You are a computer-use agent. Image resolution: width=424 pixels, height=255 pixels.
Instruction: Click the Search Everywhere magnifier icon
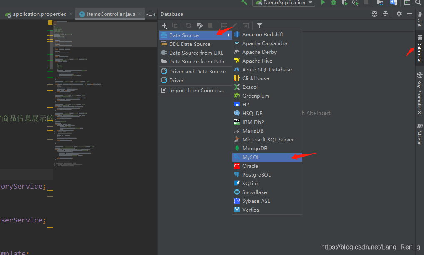point(418,3)
